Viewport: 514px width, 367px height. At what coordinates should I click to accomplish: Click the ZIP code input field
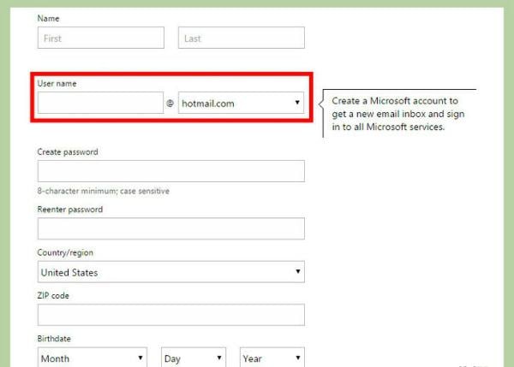point(171,315)
